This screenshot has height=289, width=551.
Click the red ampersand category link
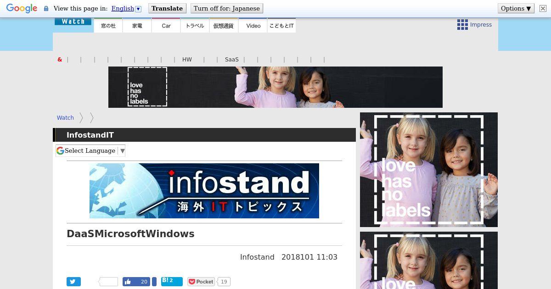(60, 60)
